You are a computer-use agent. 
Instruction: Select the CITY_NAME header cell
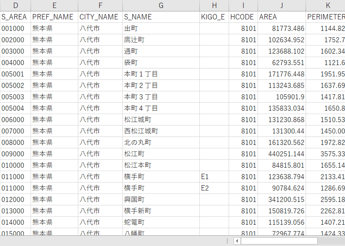[x=100, y=17]
